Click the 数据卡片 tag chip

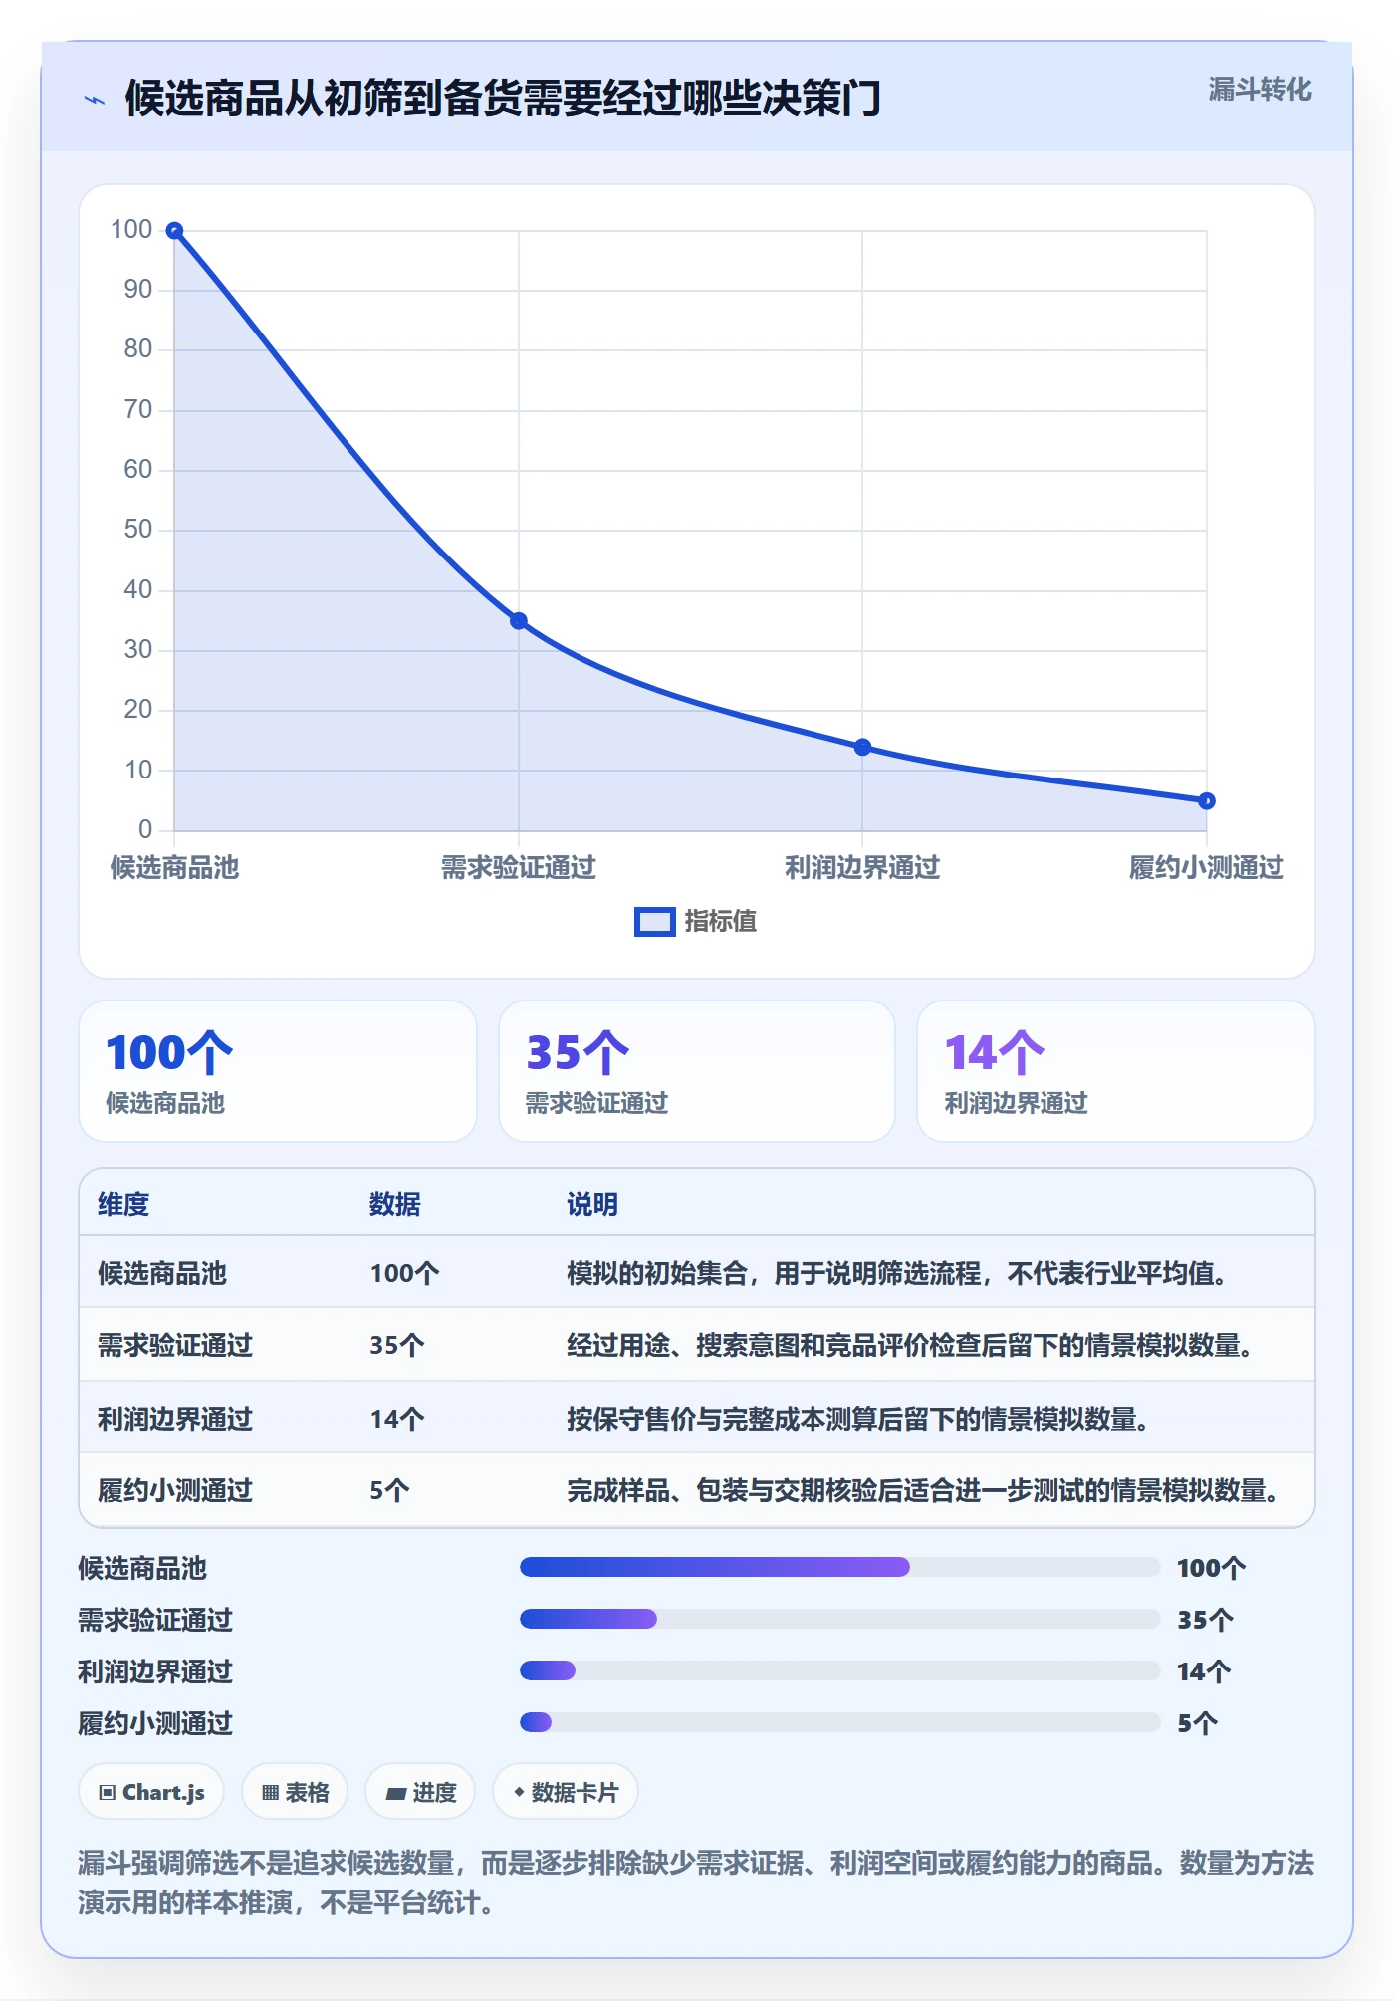tap(566, 1792)
